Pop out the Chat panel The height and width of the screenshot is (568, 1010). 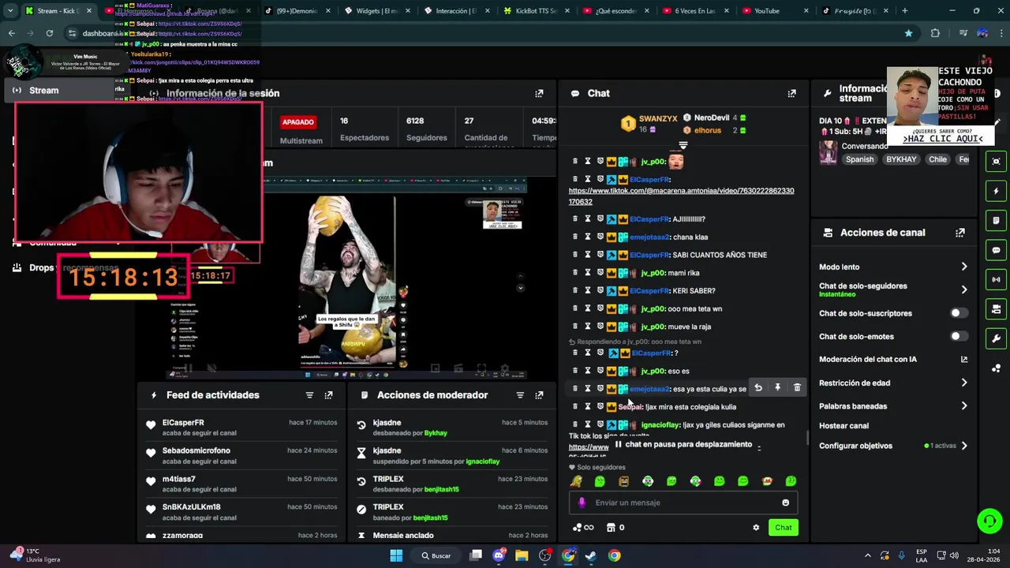click(x=791, y=93)
